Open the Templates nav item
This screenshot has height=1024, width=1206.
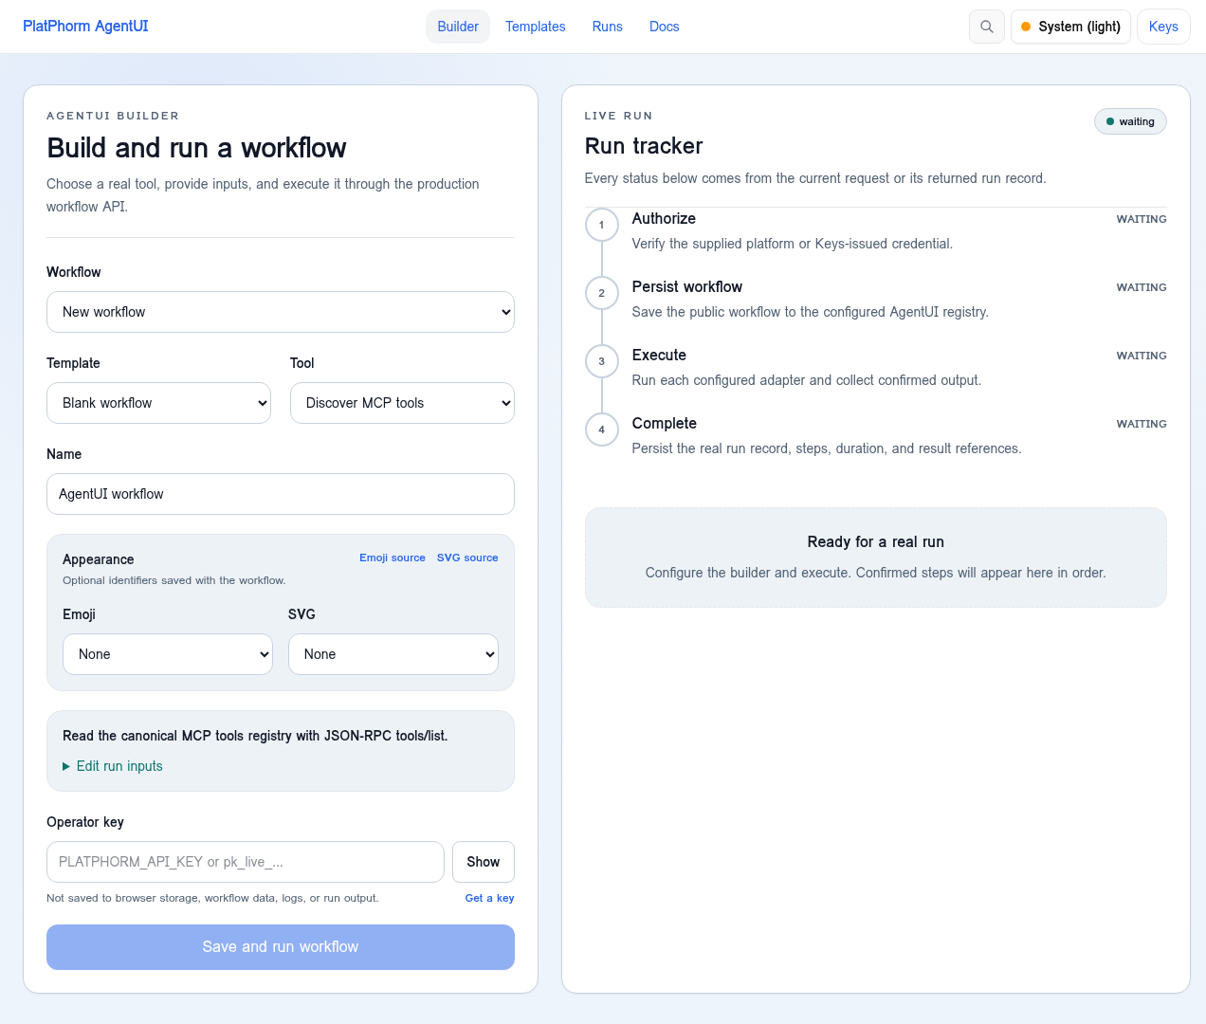(x=536, y=27)
